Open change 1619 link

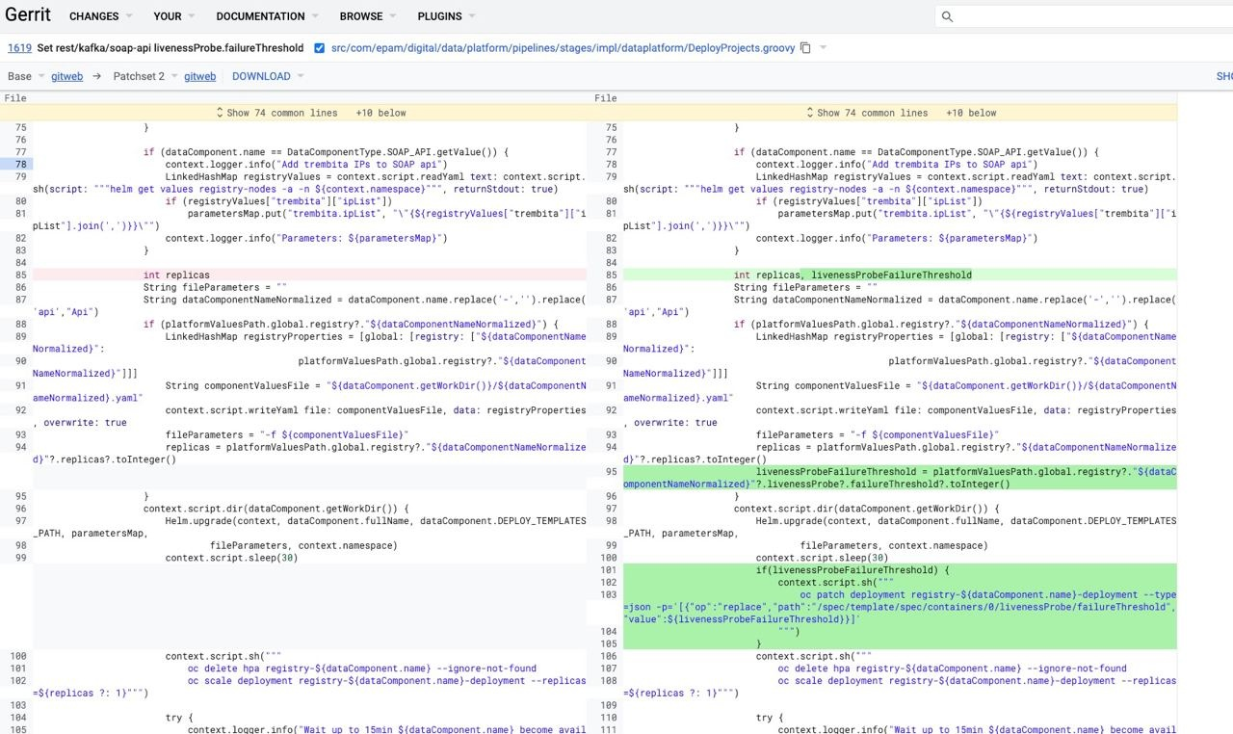(19, 48)
